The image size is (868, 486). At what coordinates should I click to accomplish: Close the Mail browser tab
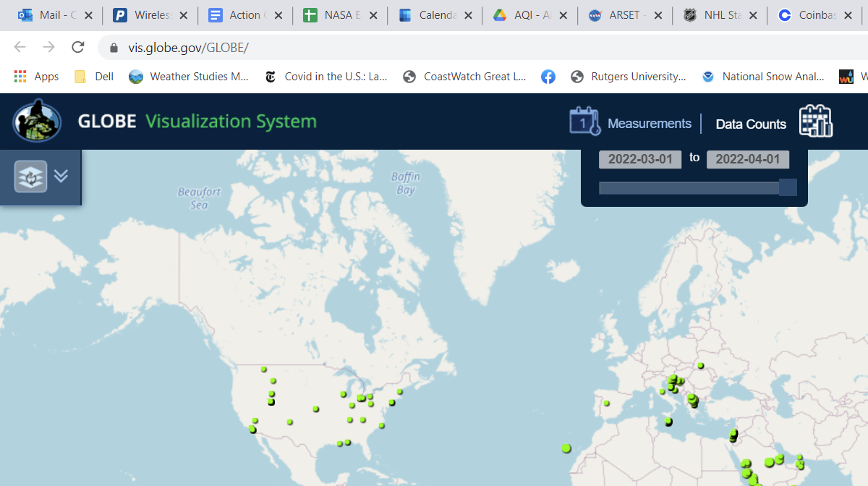pos(88,15)
